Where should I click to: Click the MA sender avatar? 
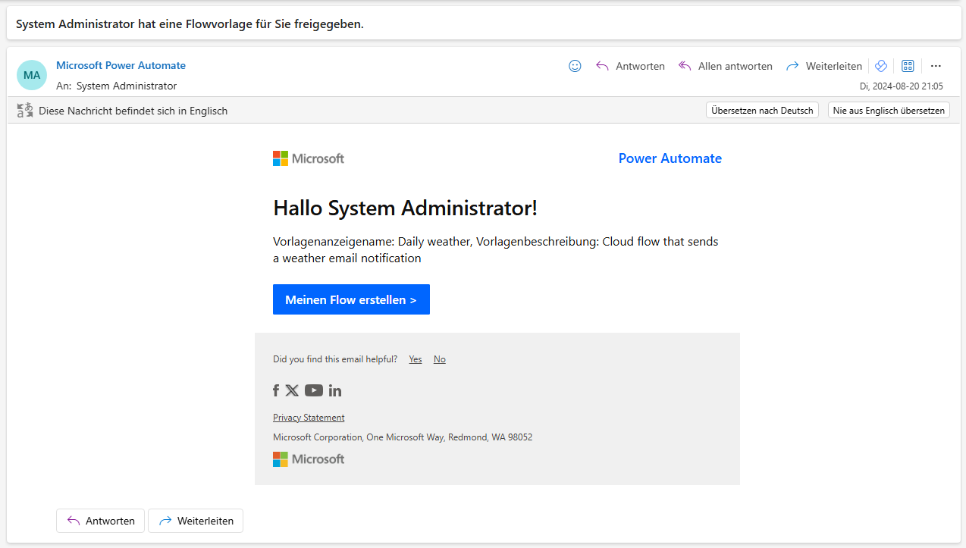click(x=31, y=75)
